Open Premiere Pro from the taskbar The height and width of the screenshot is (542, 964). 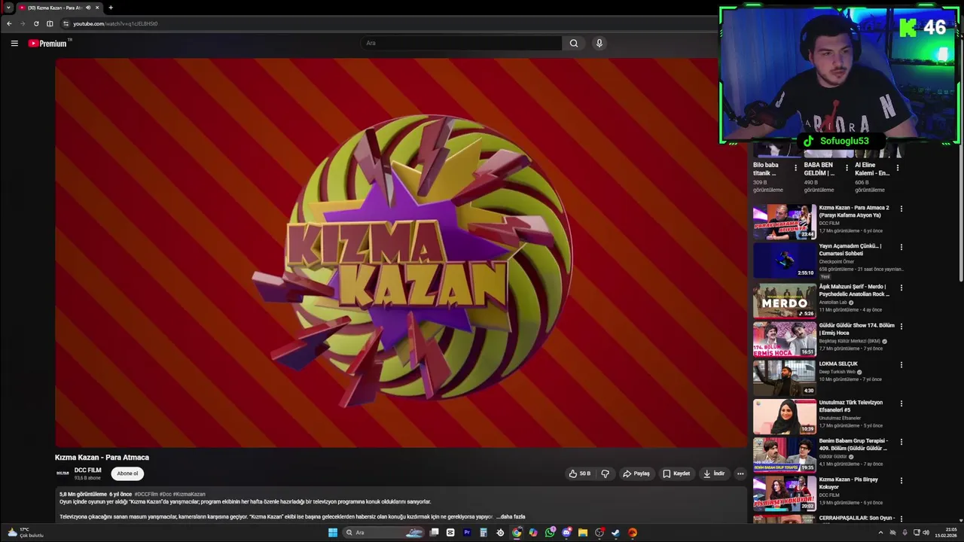[x=467, y=532]
